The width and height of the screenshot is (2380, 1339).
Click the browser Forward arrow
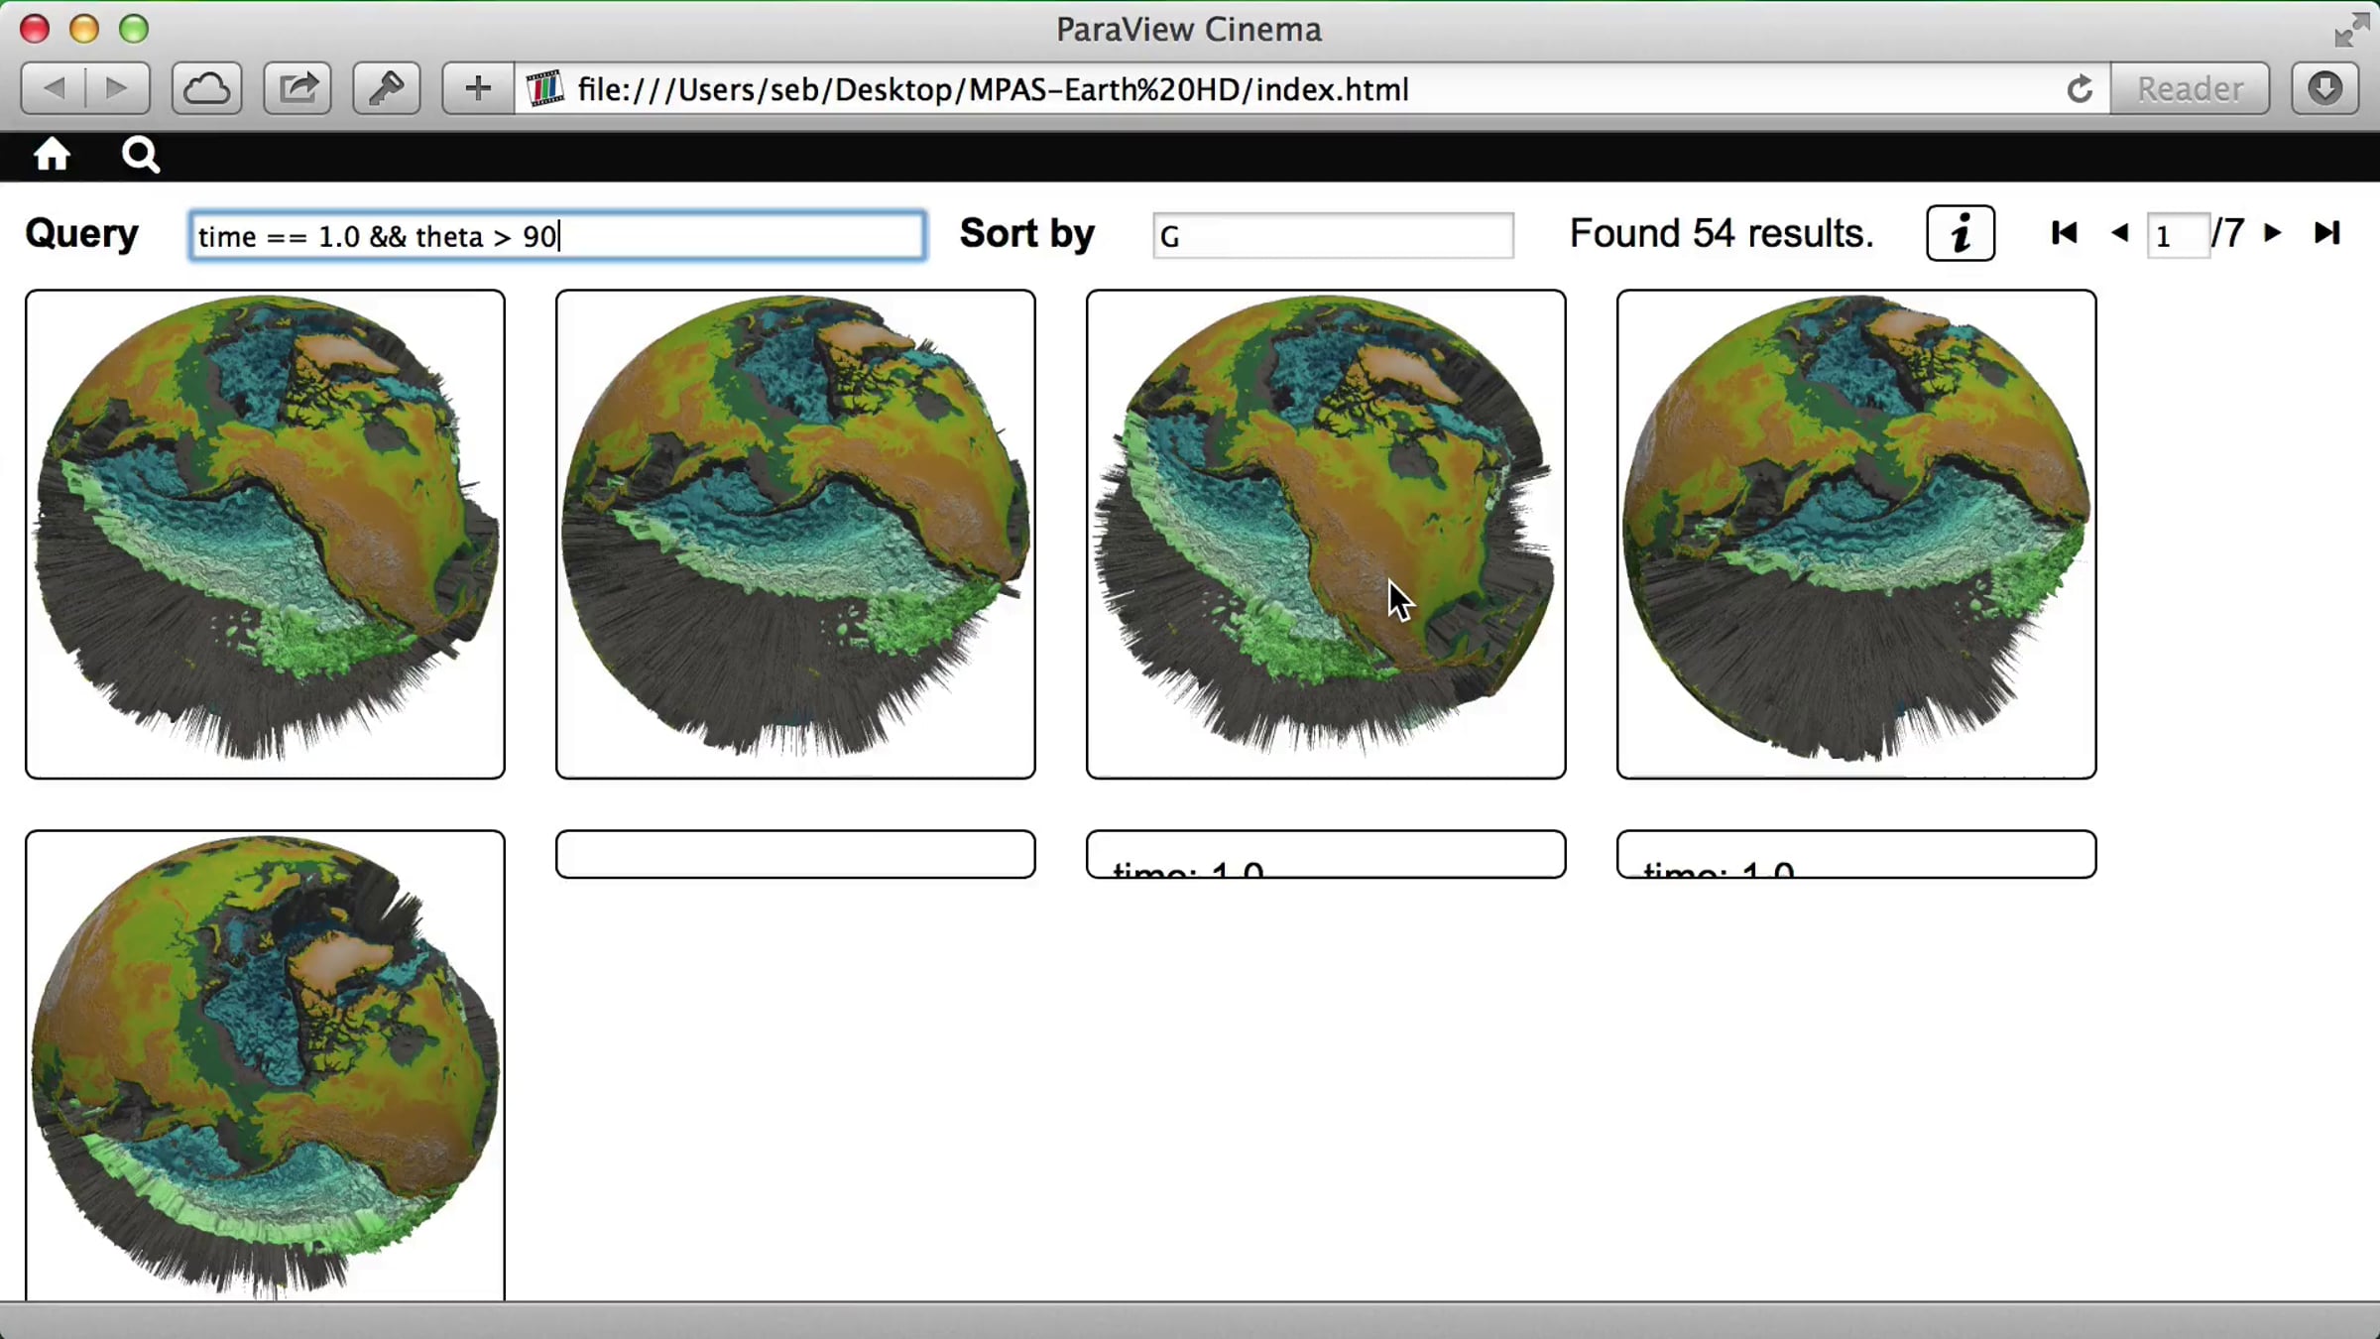pos(117,89)
